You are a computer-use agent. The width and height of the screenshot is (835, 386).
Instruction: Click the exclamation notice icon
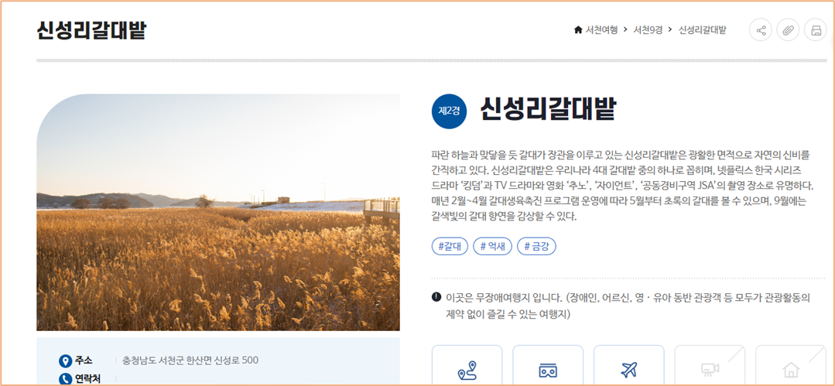point(436,296)
